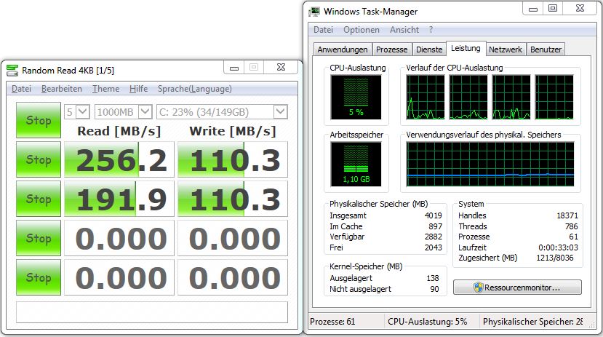
Task: Open the ? help menu in Task-Manager
Action: coord(431,30)
